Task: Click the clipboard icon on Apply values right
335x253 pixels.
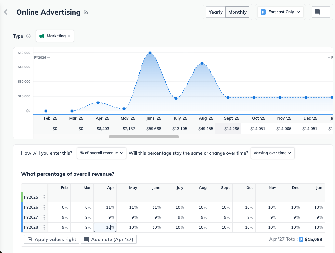Action: 30,239
